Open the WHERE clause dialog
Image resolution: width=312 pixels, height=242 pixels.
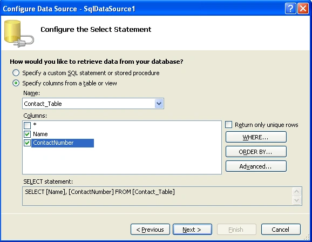(256, 137)
